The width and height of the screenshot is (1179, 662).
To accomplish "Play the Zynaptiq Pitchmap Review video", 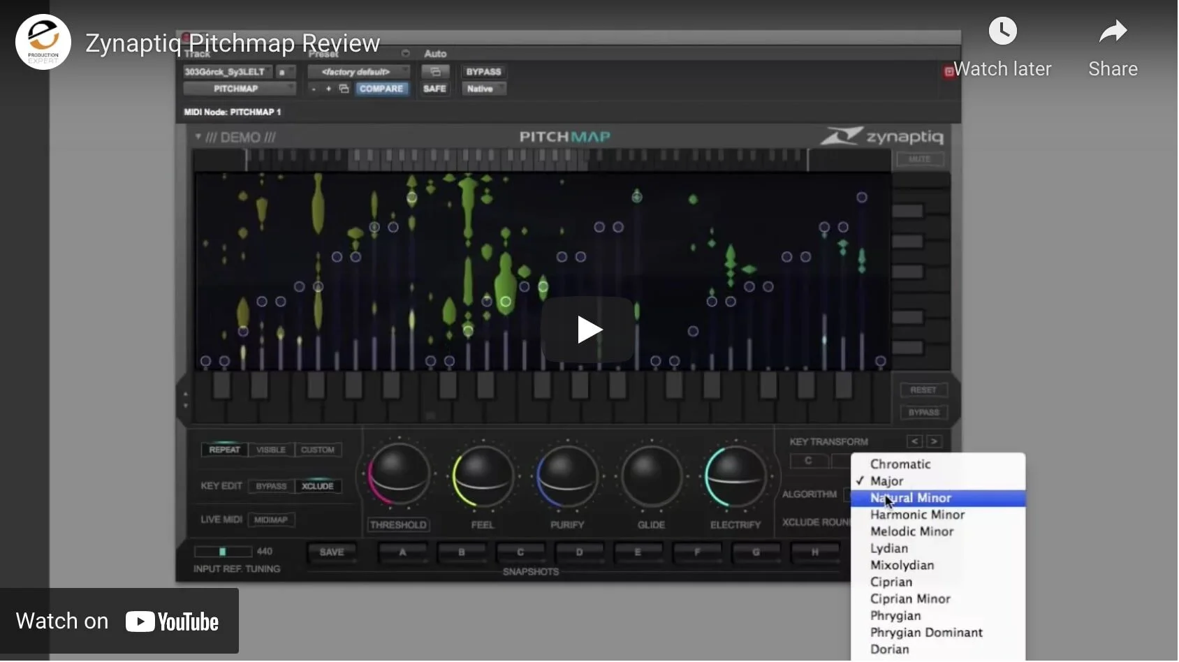I will pos(588,330).
